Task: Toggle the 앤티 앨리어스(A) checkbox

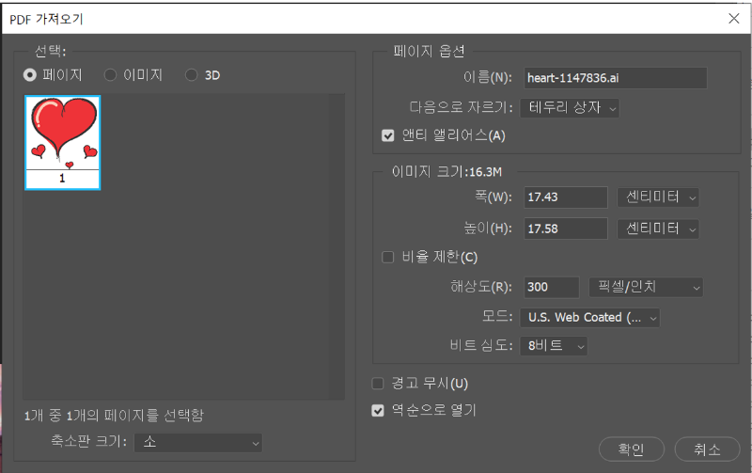Action: click(387, 135)
